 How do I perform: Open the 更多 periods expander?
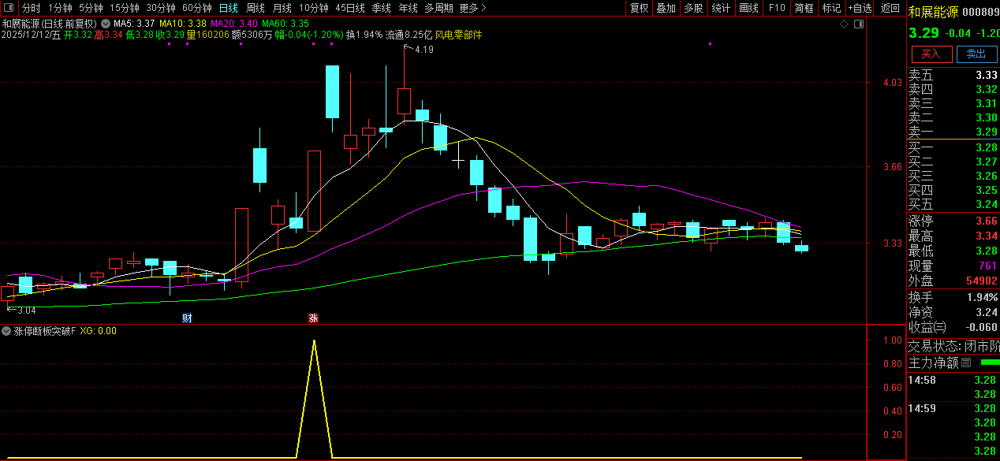pyautogui.click(x=472, y=8)
